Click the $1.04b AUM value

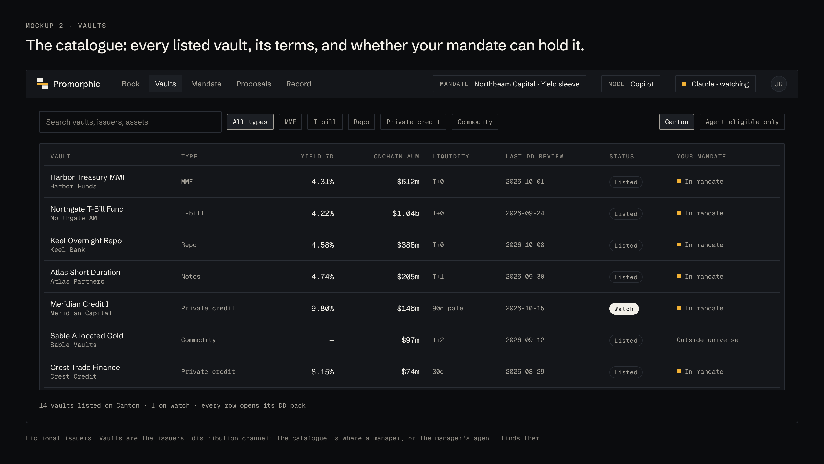point(406,213)
